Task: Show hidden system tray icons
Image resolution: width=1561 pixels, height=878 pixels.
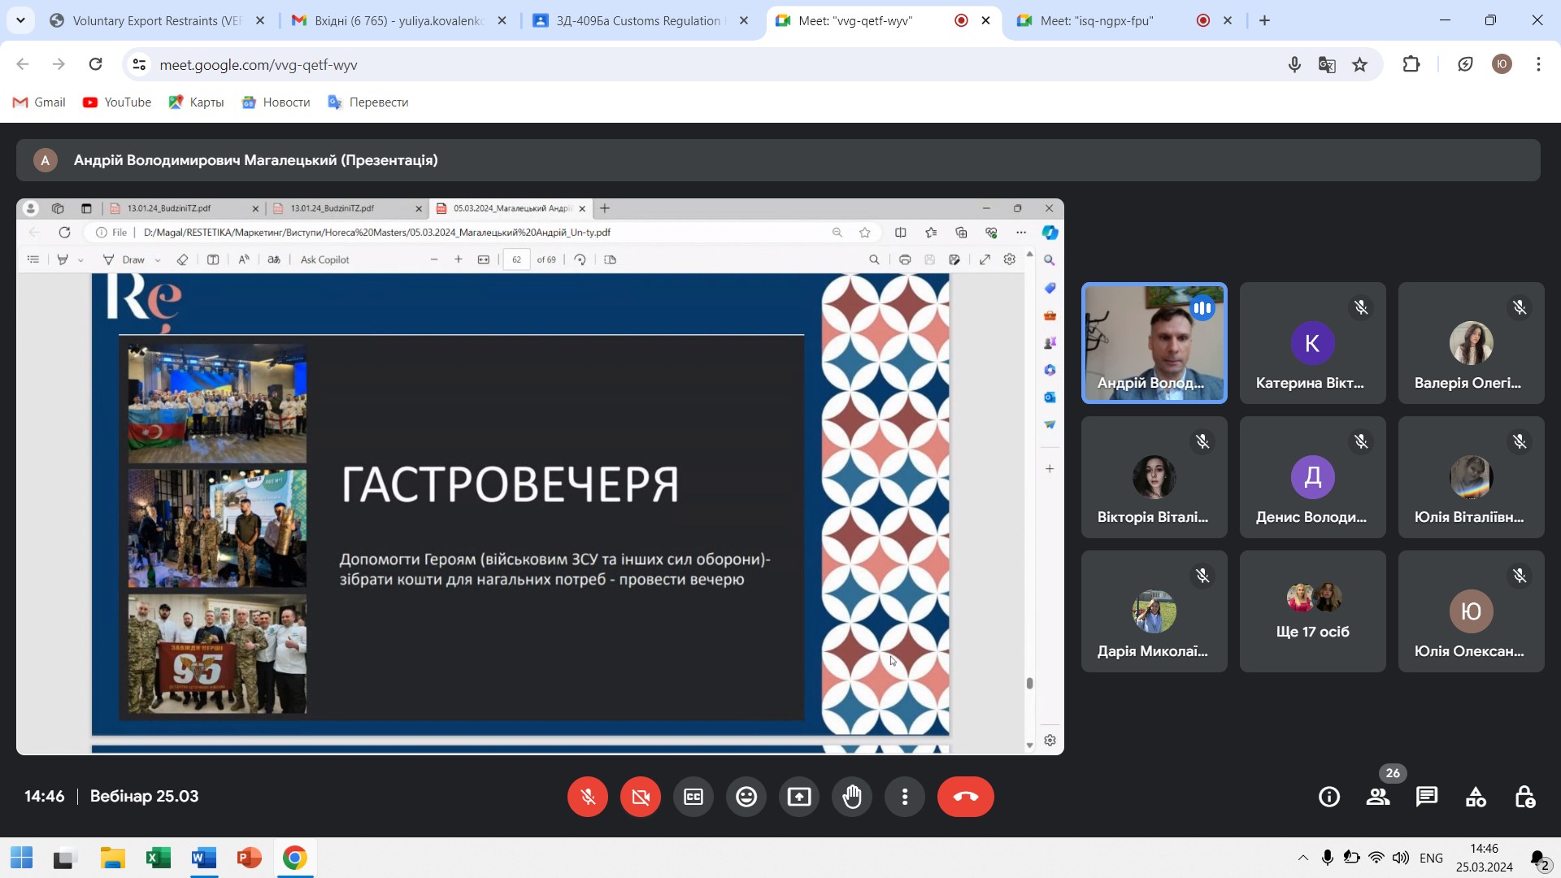Action: click(1302, 858)
